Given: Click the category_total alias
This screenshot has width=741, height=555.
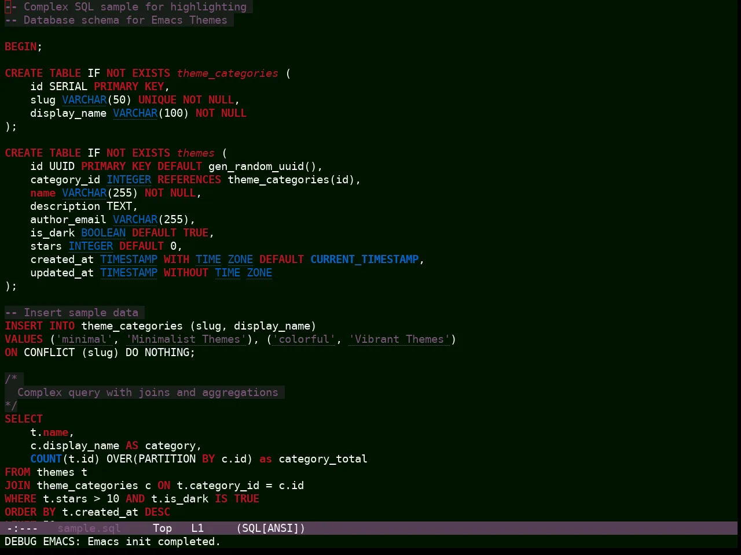Looking at the screenshot, I should (323, 459).
